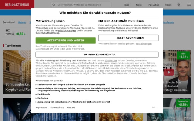Viewport: 194px width, 121px height.
Task: Click the accessibility person icon
Action: click(179, 5)
